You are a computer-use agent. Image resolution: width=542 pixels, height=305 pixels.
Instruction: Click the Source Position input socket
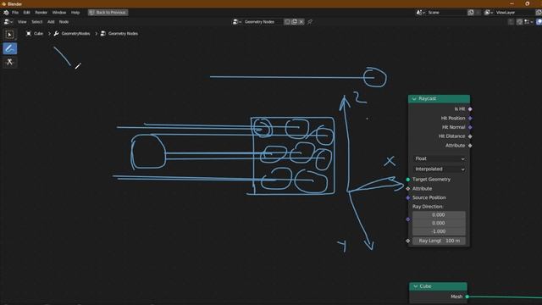pos(408,197)
